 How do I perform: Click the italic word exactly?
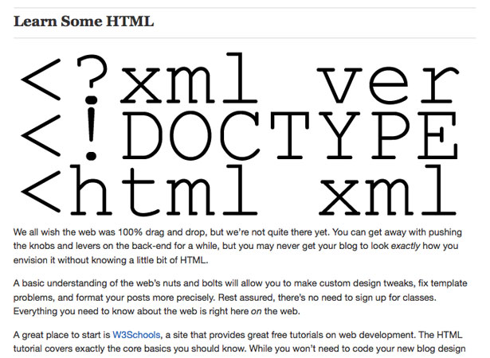click(x=406, y=246)
